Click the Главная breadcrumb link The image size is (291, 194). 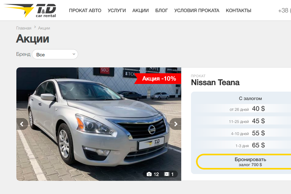coord(24,28)
